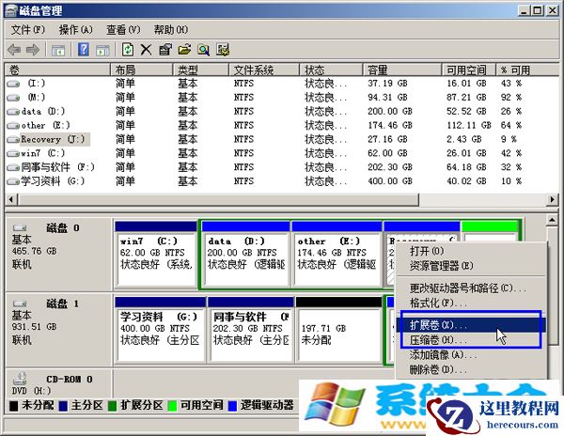Viewport: 564px width, 436px height.
Task: Click the drive icon of other (E:)
Action: 13,126
